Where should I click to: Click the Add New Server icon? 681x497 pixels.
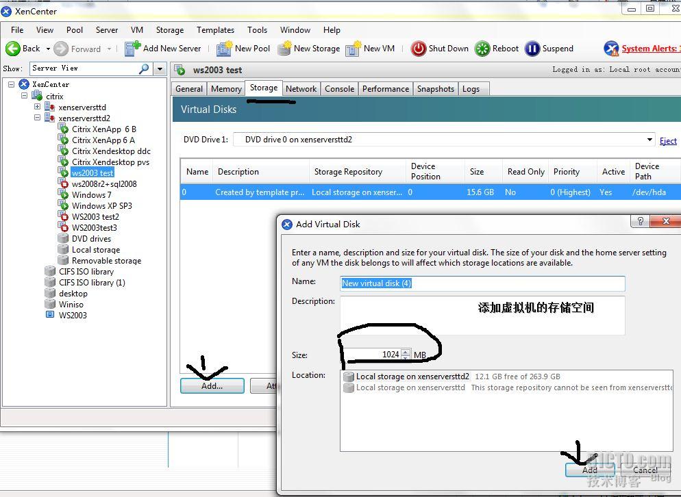coord(132,49)
